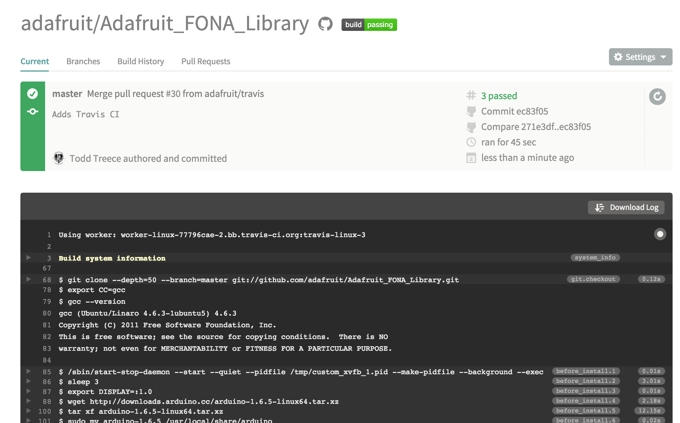Expand the start-stop-daemon log line 85
The width and height of the screenshot is (680, 423).
[28, 371]
